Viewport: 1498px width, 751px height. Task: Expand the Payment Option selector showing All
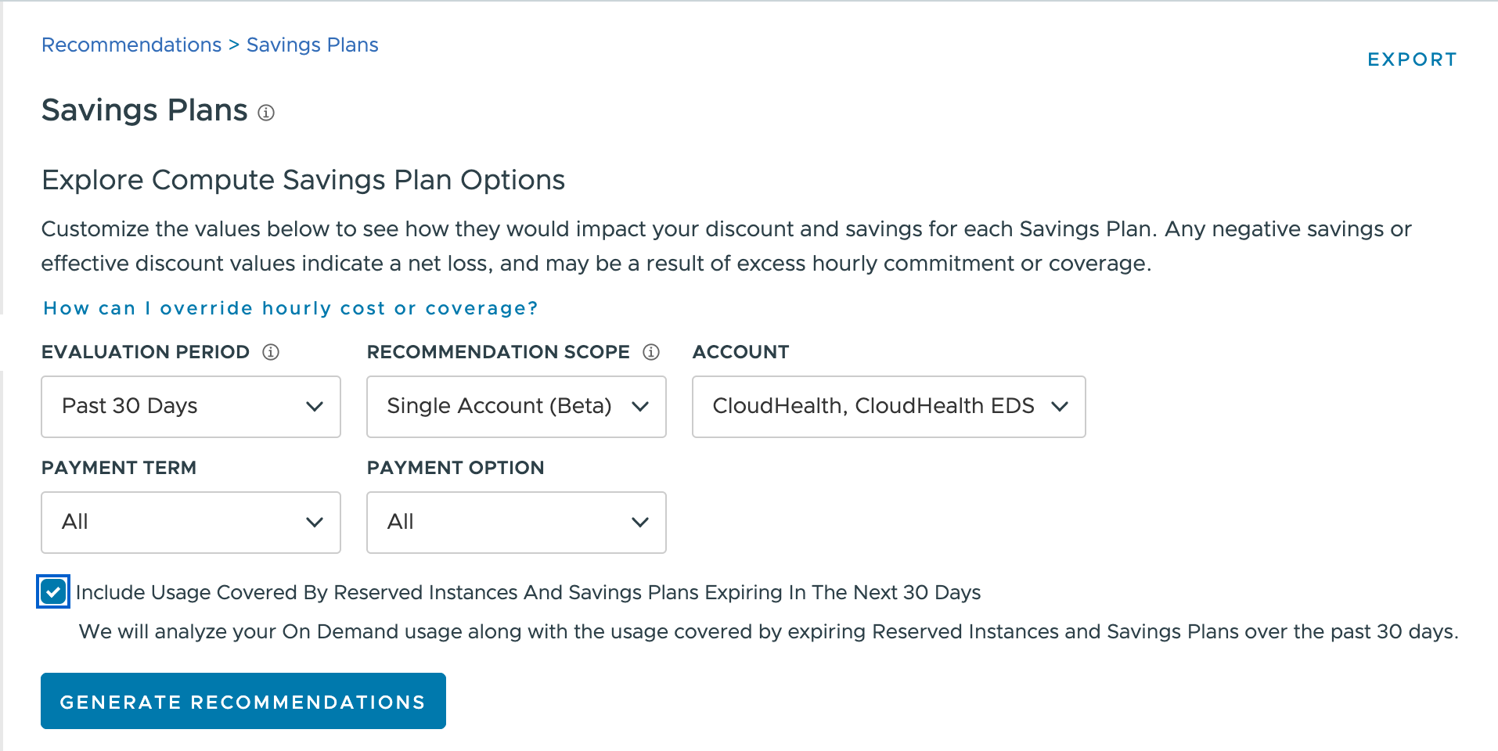point(516,522)
